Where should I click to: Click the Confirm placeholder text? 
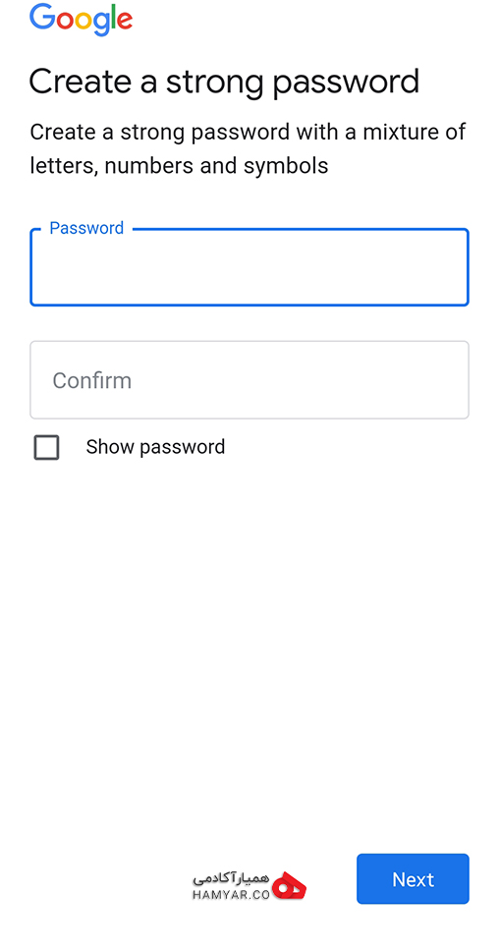[92, 381]
